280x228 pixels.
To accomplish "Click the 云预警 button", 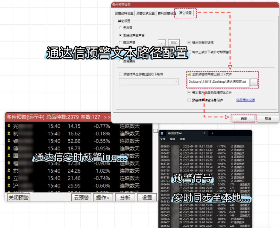I will [81, 197].
